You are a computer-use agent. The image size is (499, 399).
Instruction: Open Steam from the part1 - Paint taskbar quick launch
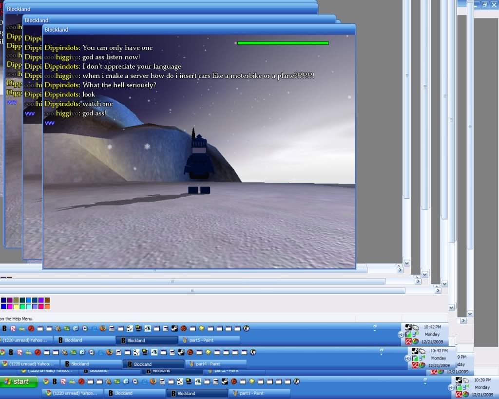[225, 381]
